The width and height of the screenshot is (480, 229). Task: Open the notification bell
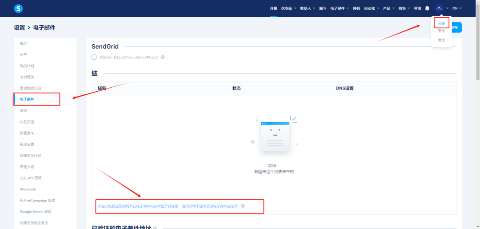428,8
